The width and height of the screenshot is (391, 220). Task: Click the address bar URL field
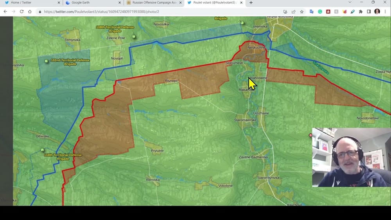(156, 12)
